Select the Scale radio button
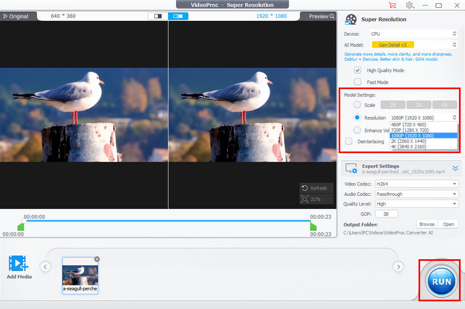 [357, 104]
